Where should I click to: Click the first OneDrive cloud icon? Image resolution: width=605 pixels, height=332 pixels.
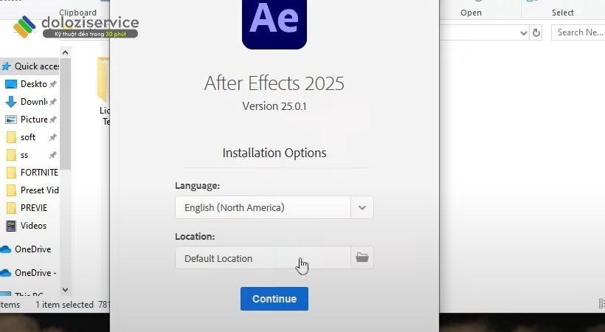[x=5, y=250]
